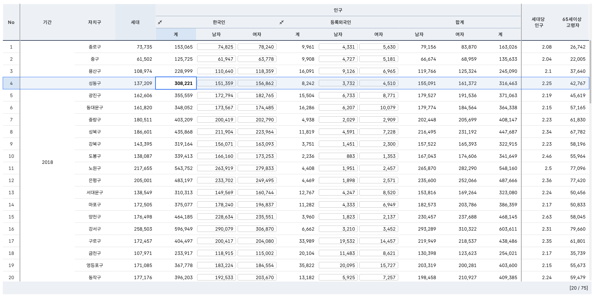Click 종로구 Korean male field 74,825

[216, 47]
